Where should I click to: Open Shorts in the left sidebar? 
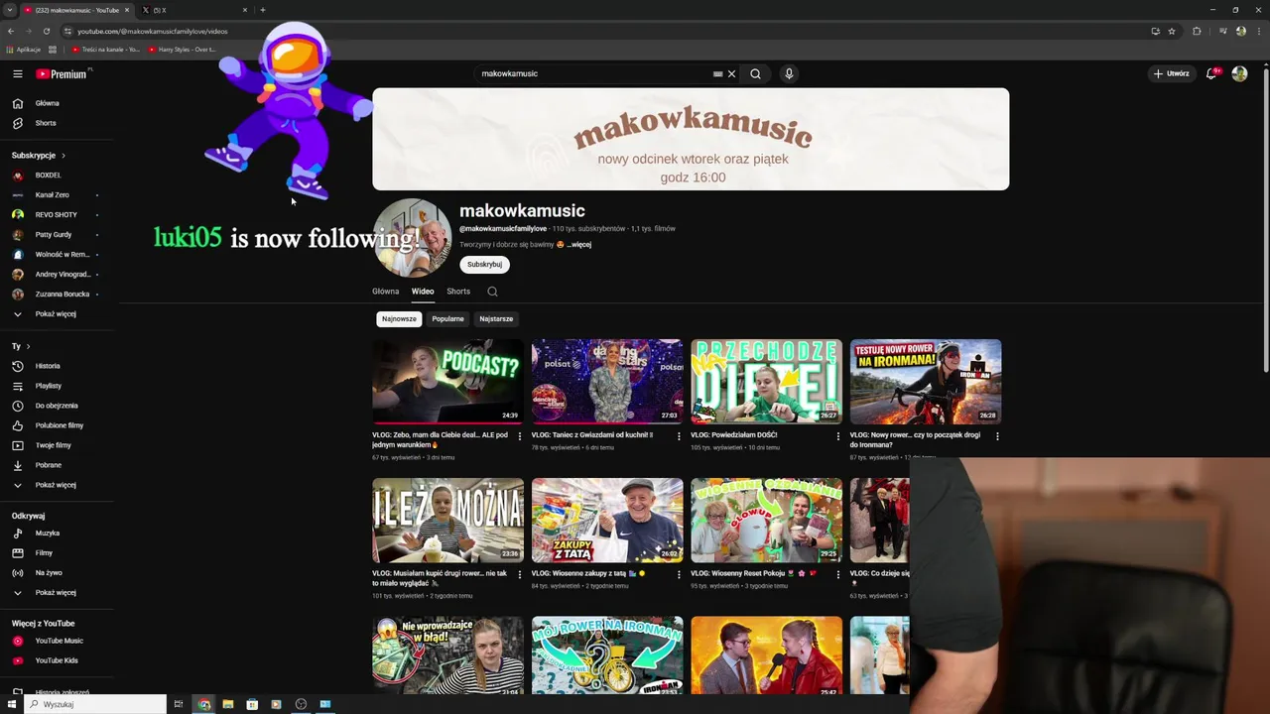[46, 123]
